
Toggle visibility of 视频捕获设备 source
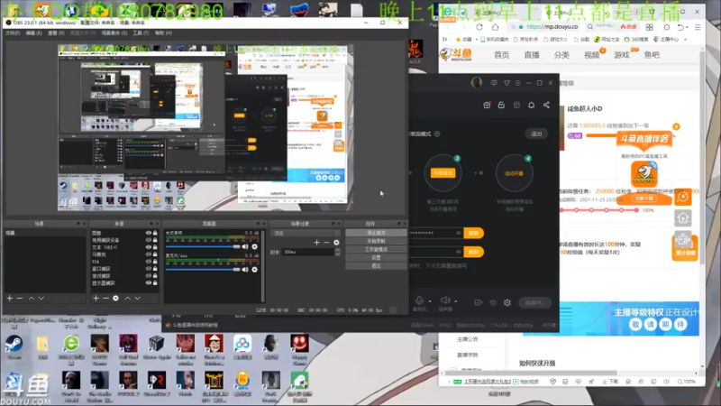pos(149,240)
